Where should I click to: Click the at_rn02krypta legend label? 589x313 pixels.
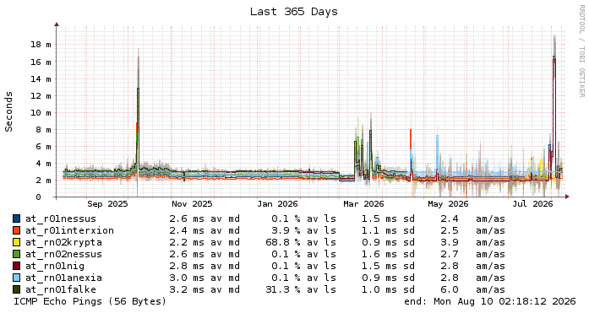pyautogui.click(x=63, y=242)
